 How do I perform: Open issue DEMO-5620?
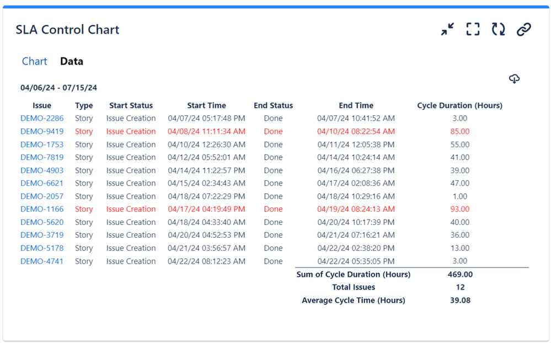coord(42,222)
